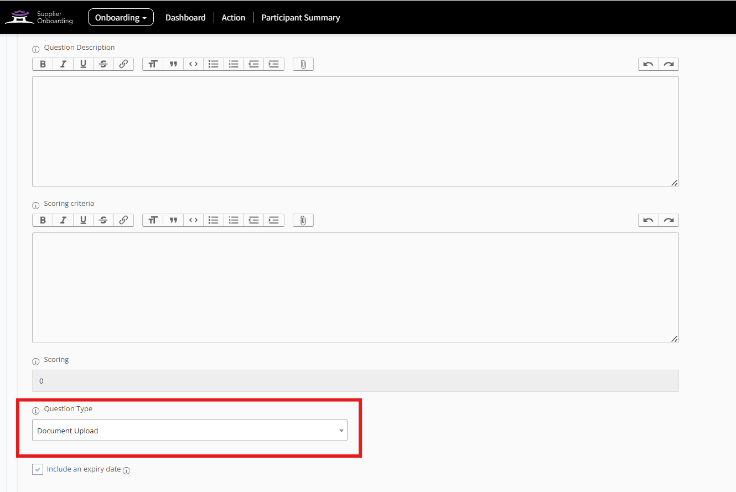Add bulleted list in Question Description editor
The image size is (736, 492).
[213, 64]
